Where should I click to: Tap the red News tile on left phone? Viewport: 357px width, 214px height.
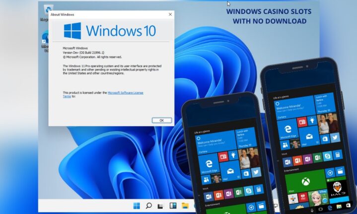(x=223, y=156)
